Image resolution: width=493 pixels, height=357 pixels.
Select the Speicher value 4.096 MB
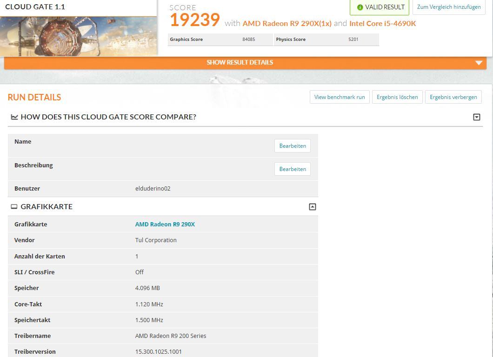(147, 288)
